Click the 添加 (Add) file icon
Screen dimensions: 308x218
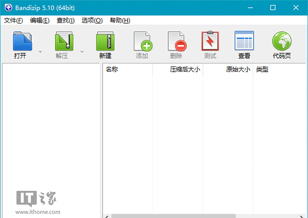(x=143, y=41)
